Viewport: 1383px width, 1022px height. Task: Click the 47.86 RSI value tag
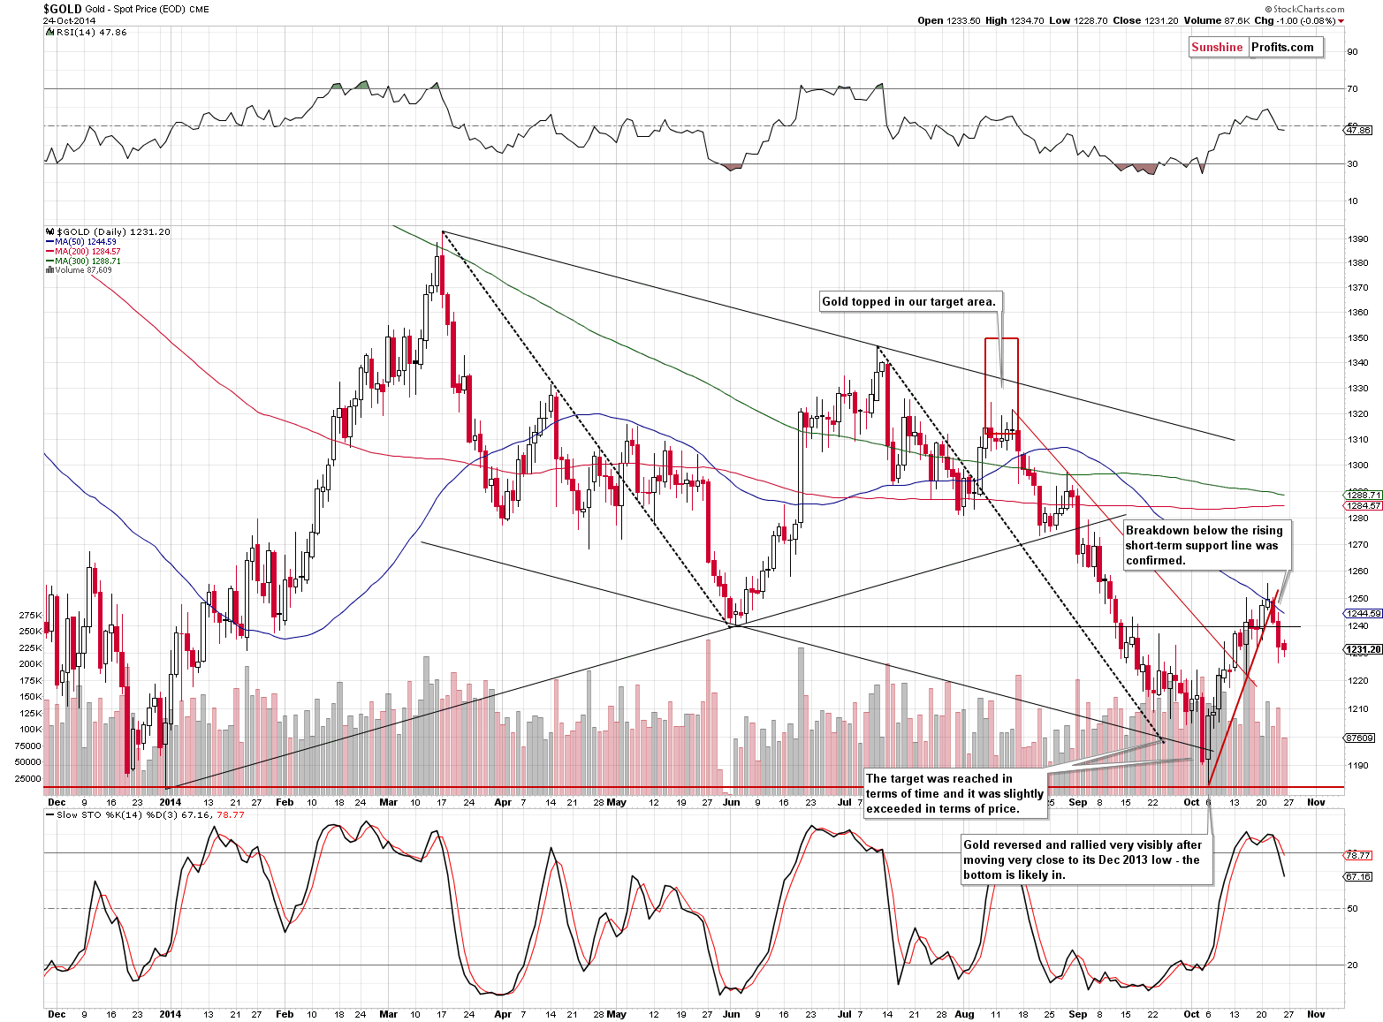tap(1358, 131)
